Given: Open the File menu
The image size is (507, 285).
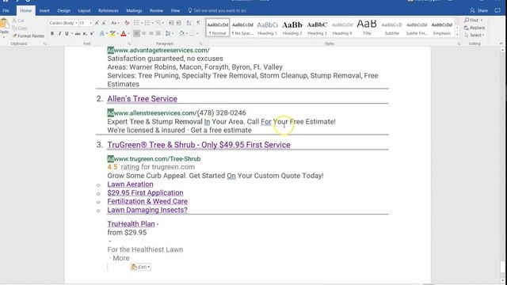Looking at the screenshot, I should (6, 10).
